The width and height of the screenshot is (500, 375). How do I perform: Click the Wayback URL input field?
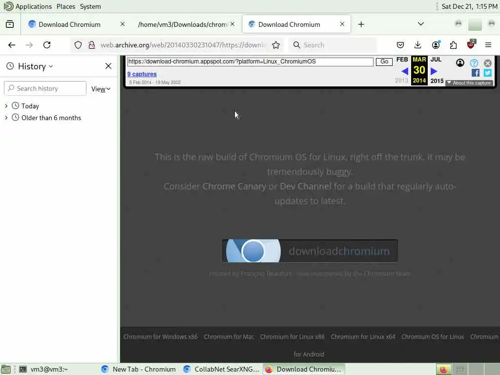250,62
